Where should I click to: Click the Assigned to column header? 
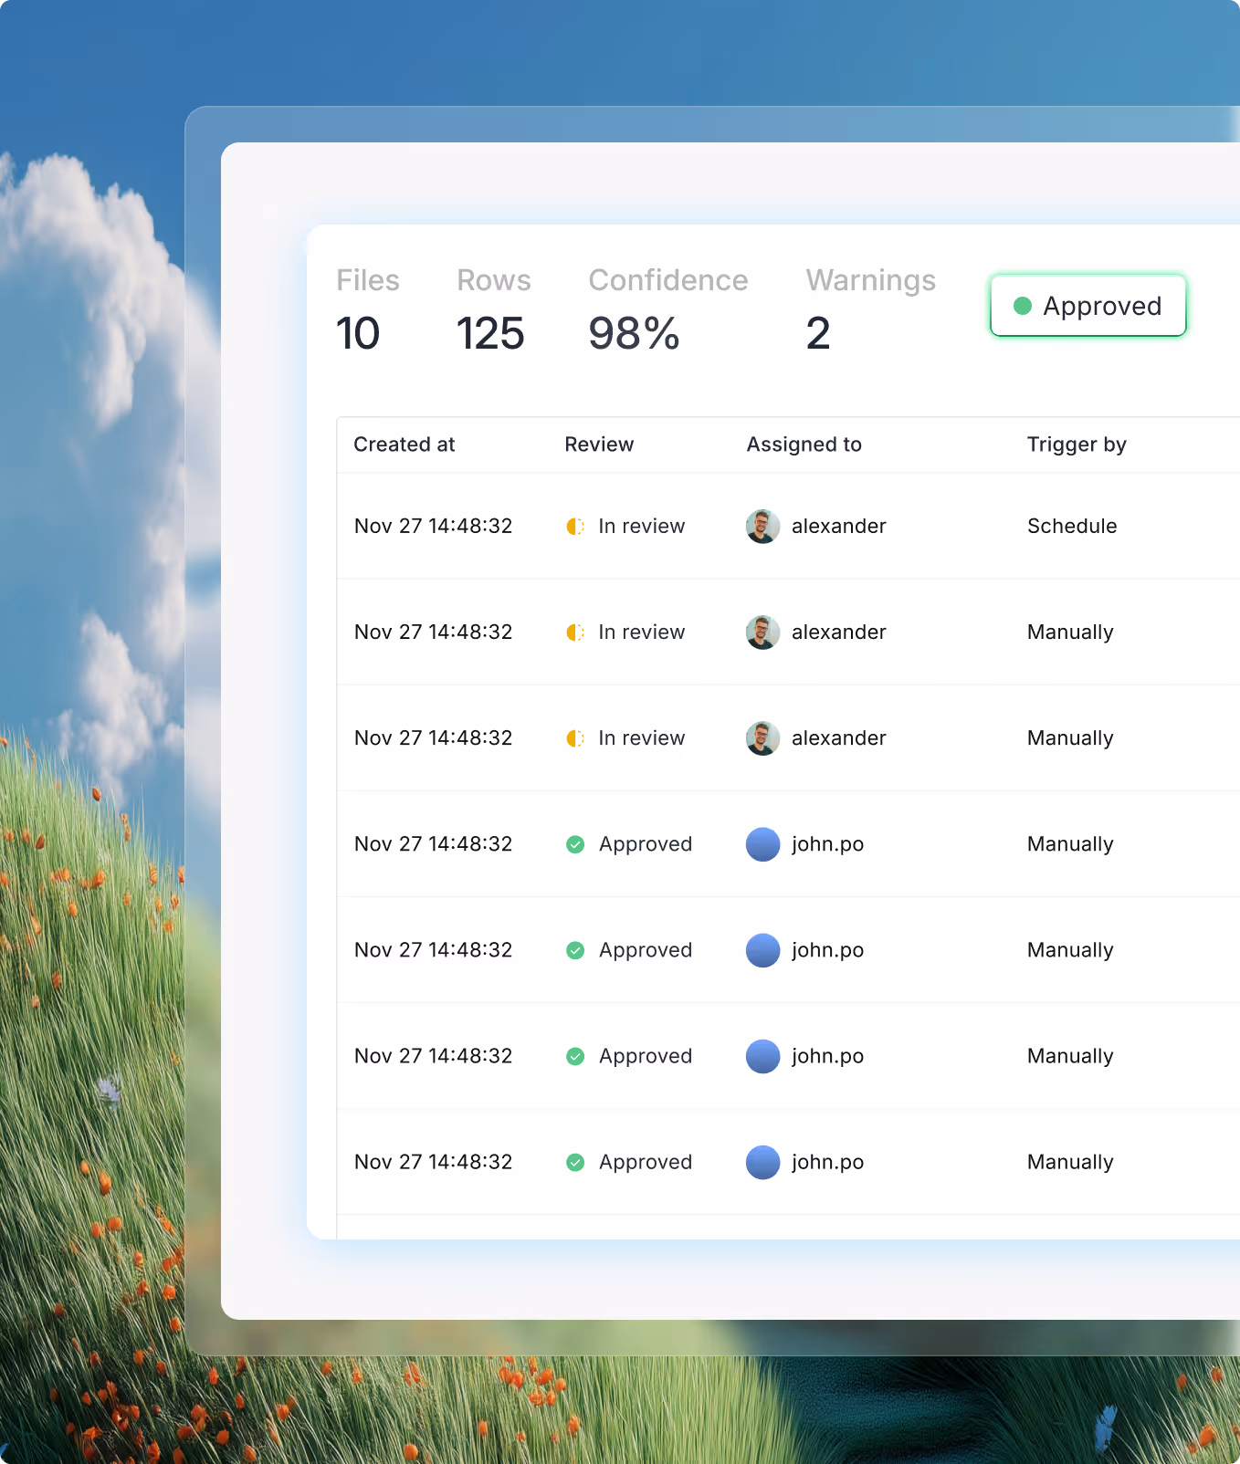click(x=804, y=444)
